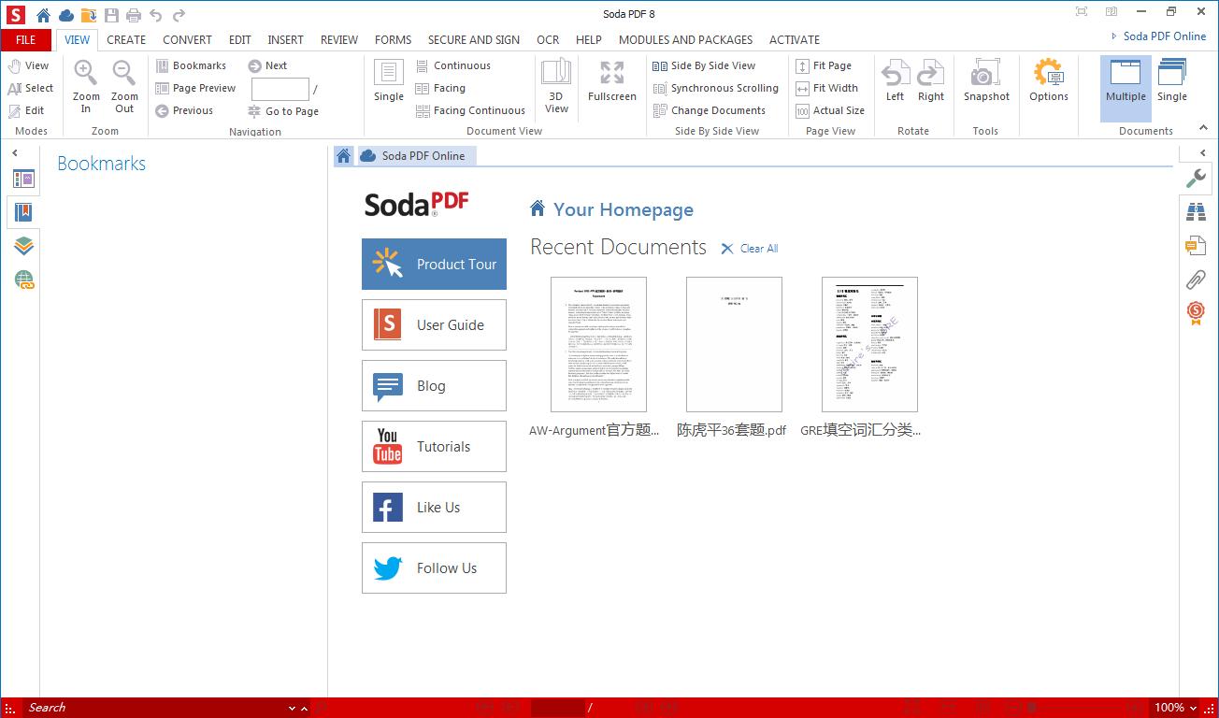Image resolution: width=1219 pixels, height=718 pixels.
Task: Open Soda PDF cloud icon in title bar
Action: tap(66, 15)
